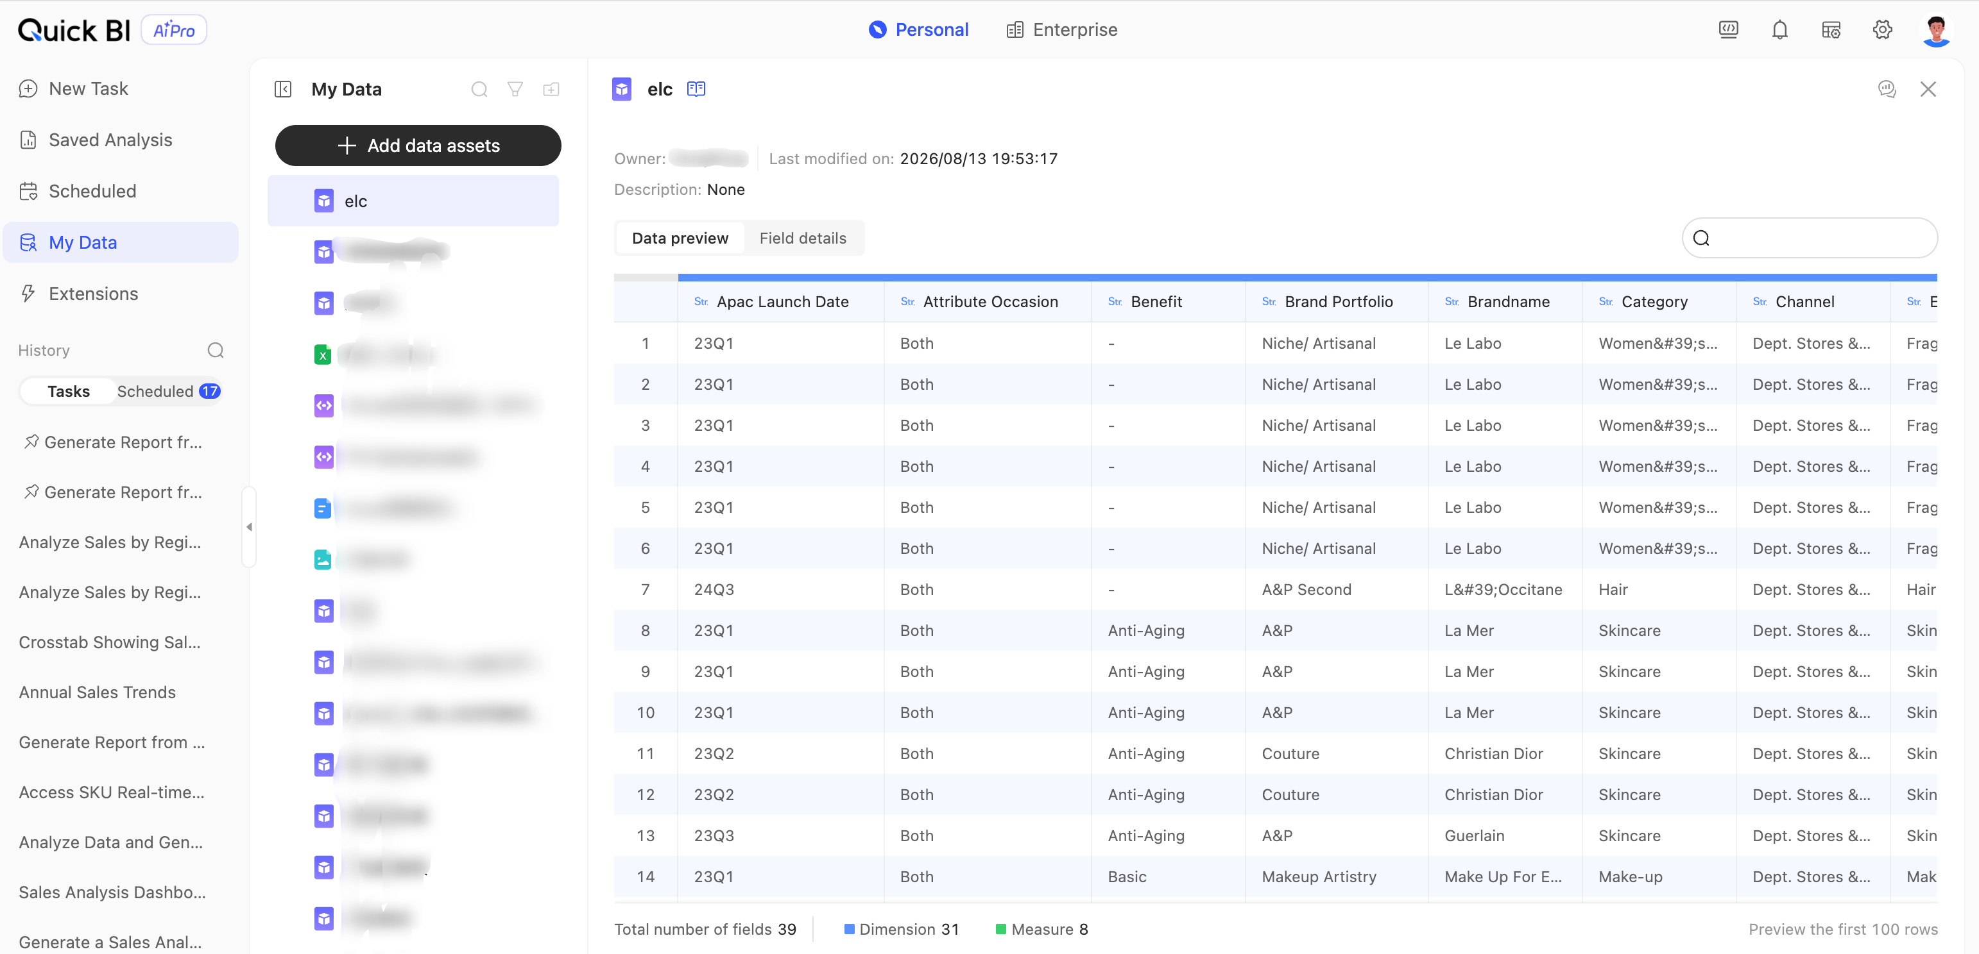
Task: Open Extensions
Action: point(121,294)
